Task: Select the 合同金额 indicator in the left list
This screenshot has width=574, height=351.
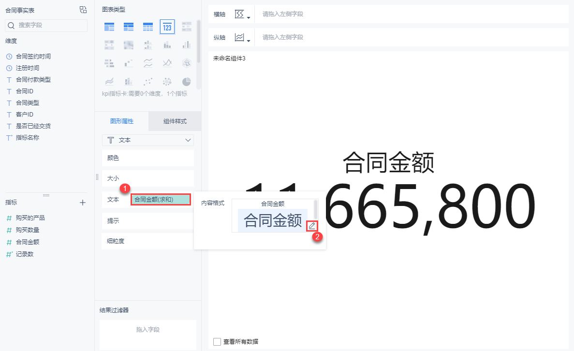Action: click(28, 242)
